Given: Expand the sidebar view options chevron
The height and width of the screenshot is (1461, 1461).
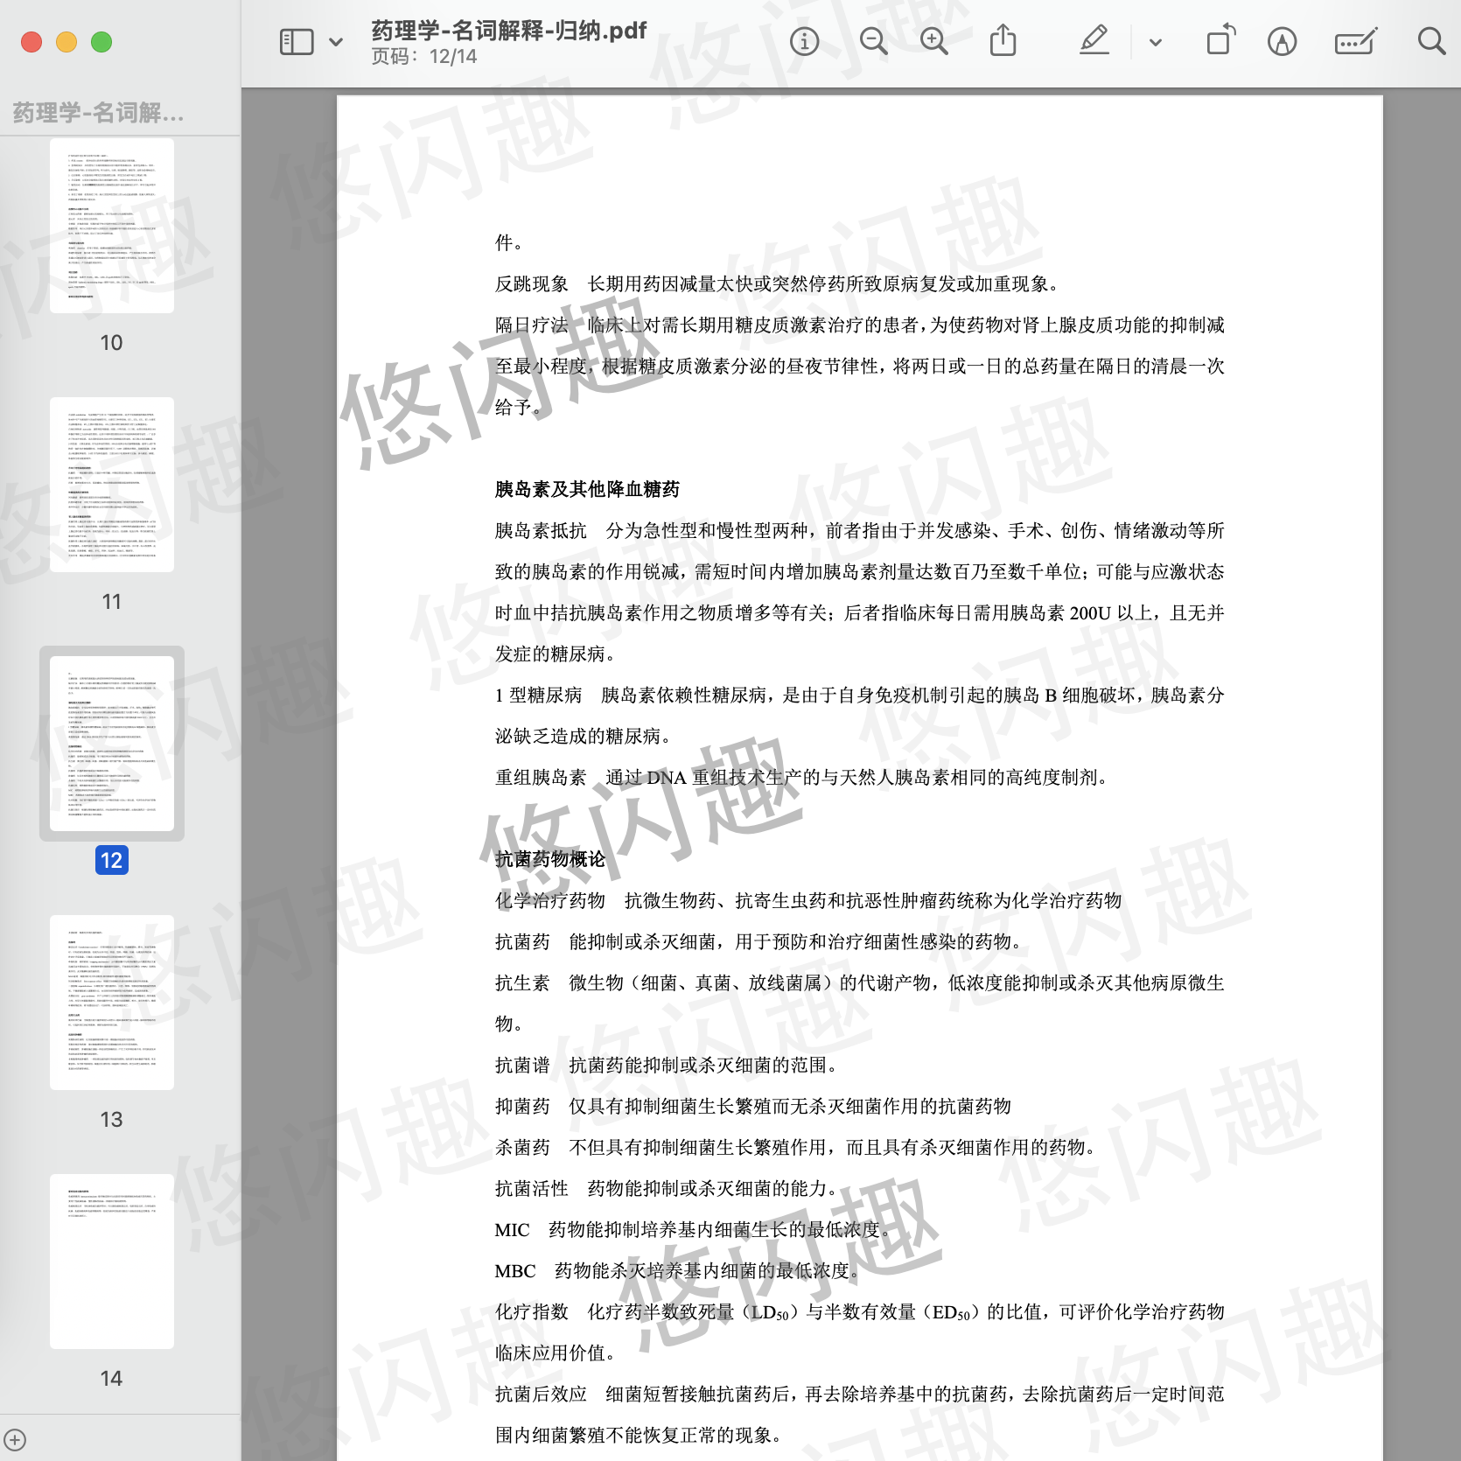Looking at the screenshot, I should coord(336,42).
